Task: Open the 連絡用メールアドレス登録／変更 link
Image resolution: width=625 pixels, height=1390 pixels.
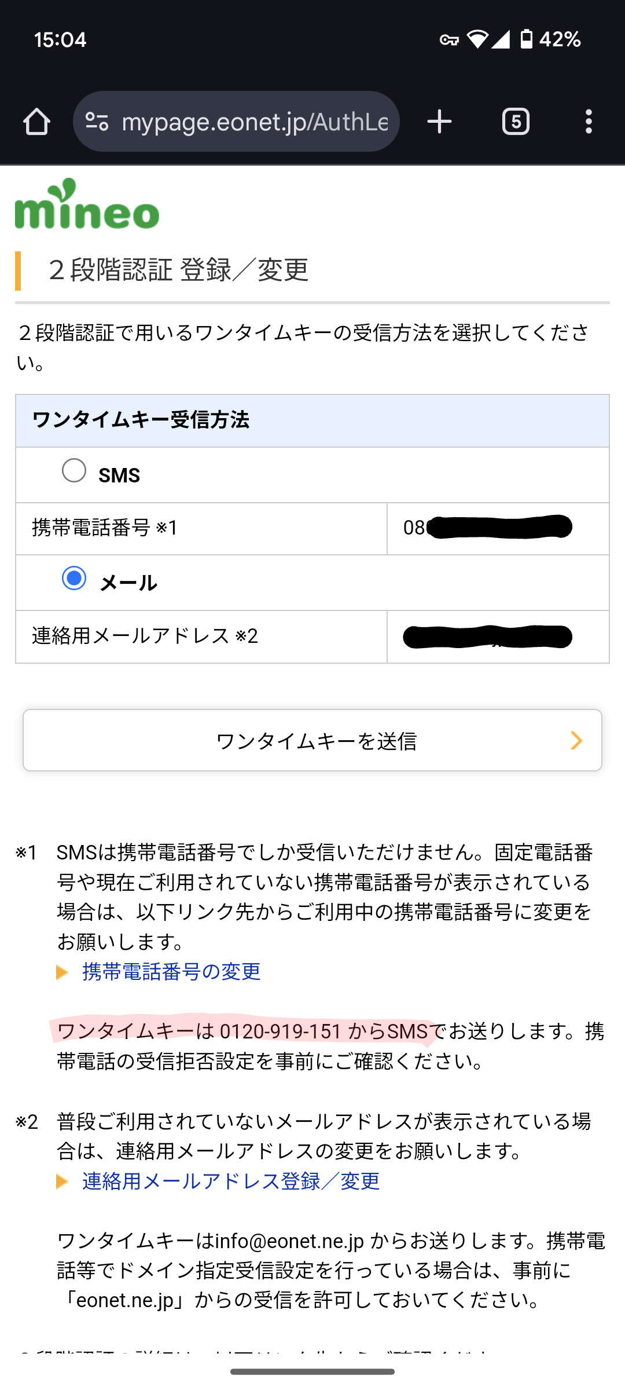Action: pos(230,1181)
